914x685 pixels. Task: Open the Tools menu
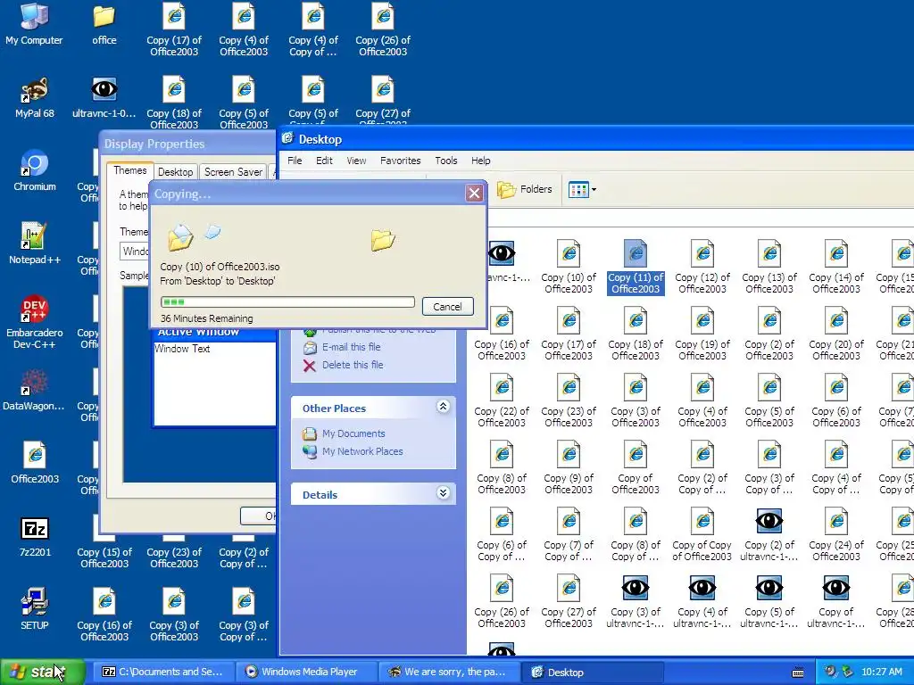point(446,161)
